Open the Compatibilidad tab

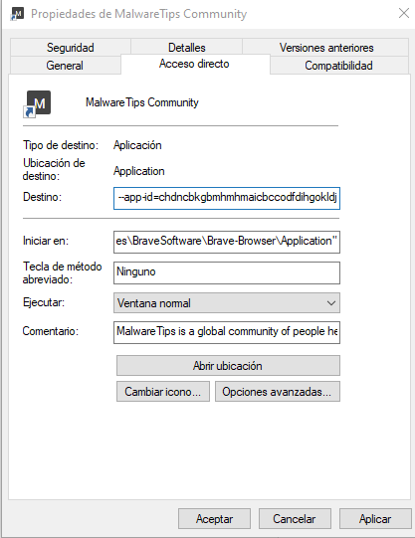click(338, 66)
